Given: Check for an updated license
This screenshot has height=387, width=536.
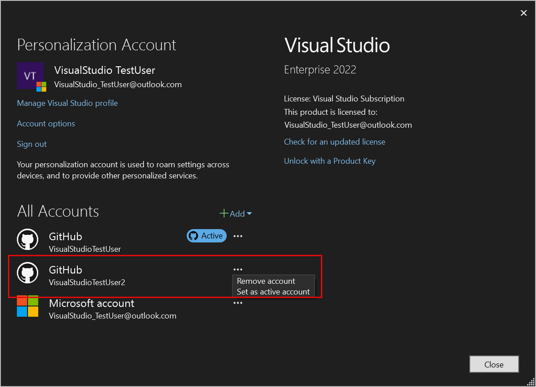Looking at the screenshot, I should 334,141.
